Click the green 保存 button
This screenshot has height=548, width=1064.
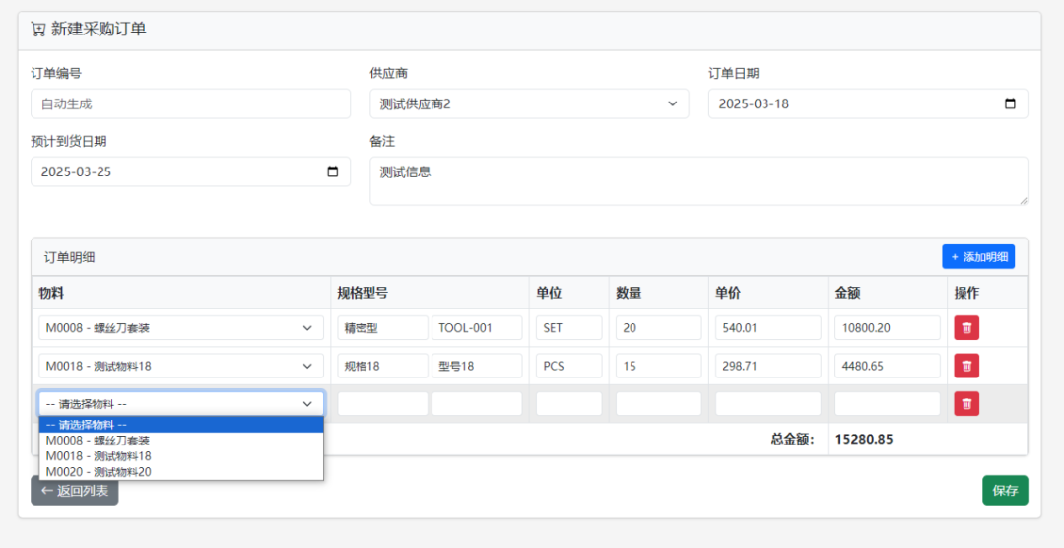point(1005,490)
